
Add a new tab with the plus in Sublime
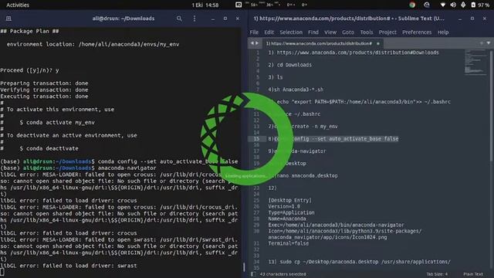[482, 43]
